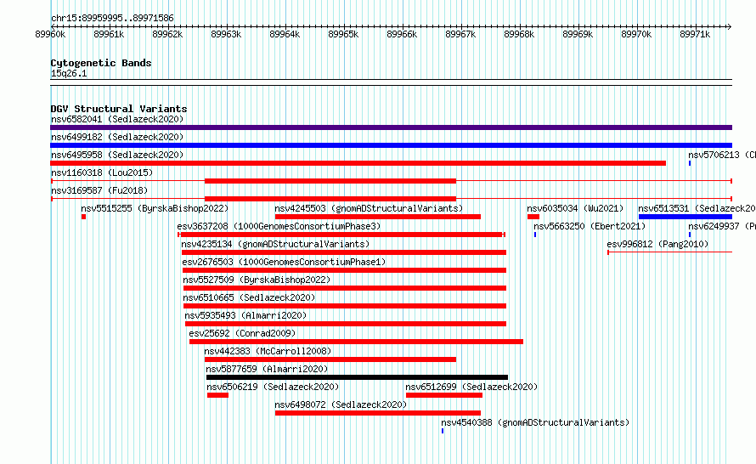Click the 89968k ruler position
Screen dimensions: 756x464
(x=519, y=34)
